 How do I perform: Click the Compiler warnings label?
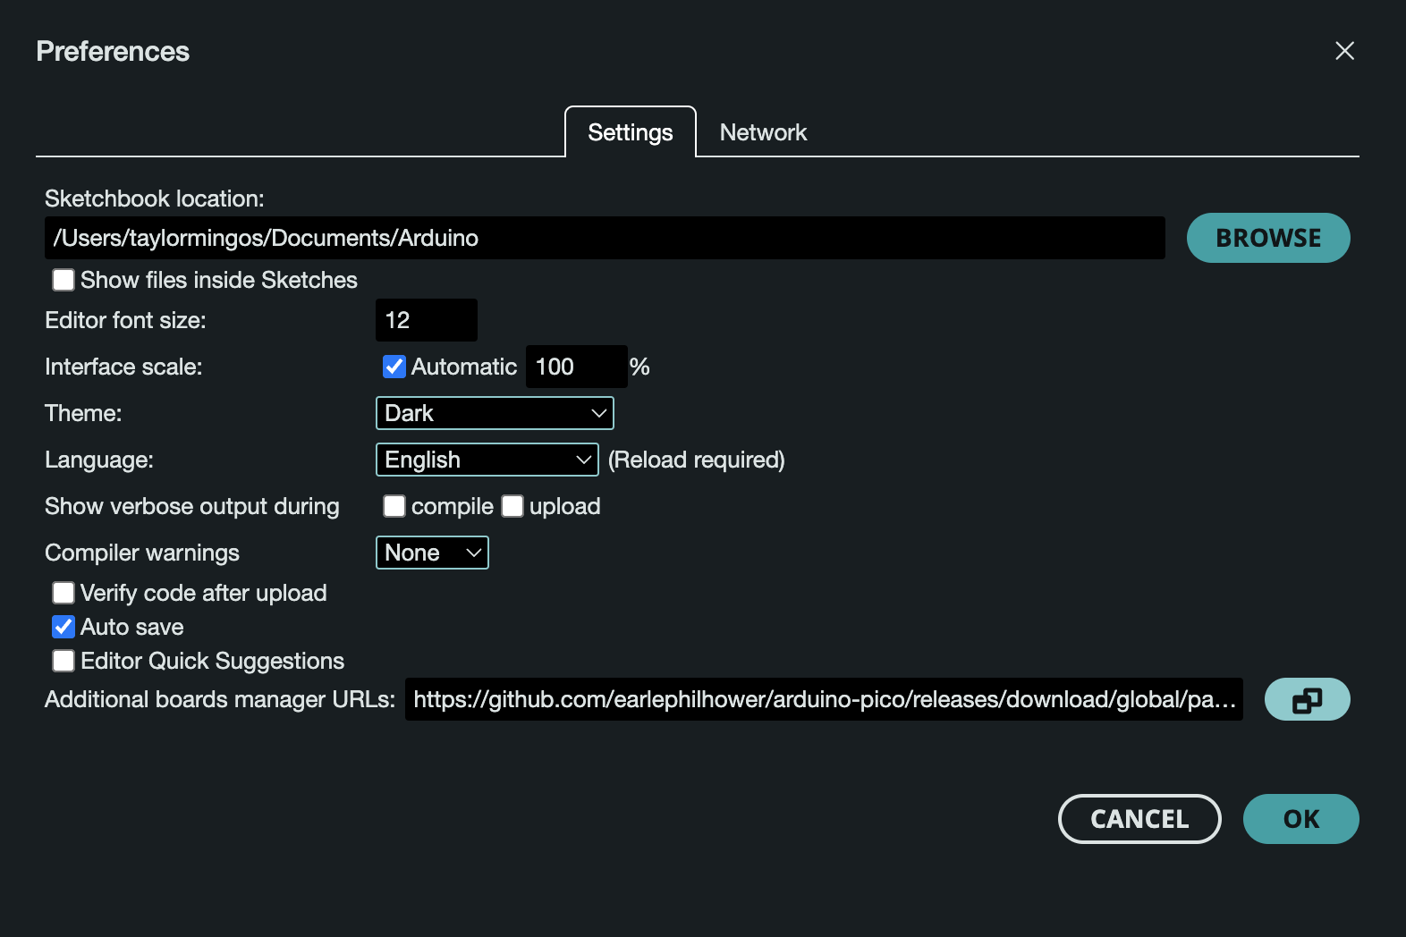(142, 553)
